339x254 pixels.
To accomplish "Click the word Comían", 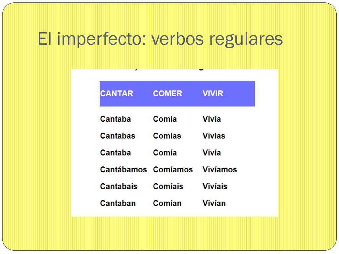I will click(167, 203).
